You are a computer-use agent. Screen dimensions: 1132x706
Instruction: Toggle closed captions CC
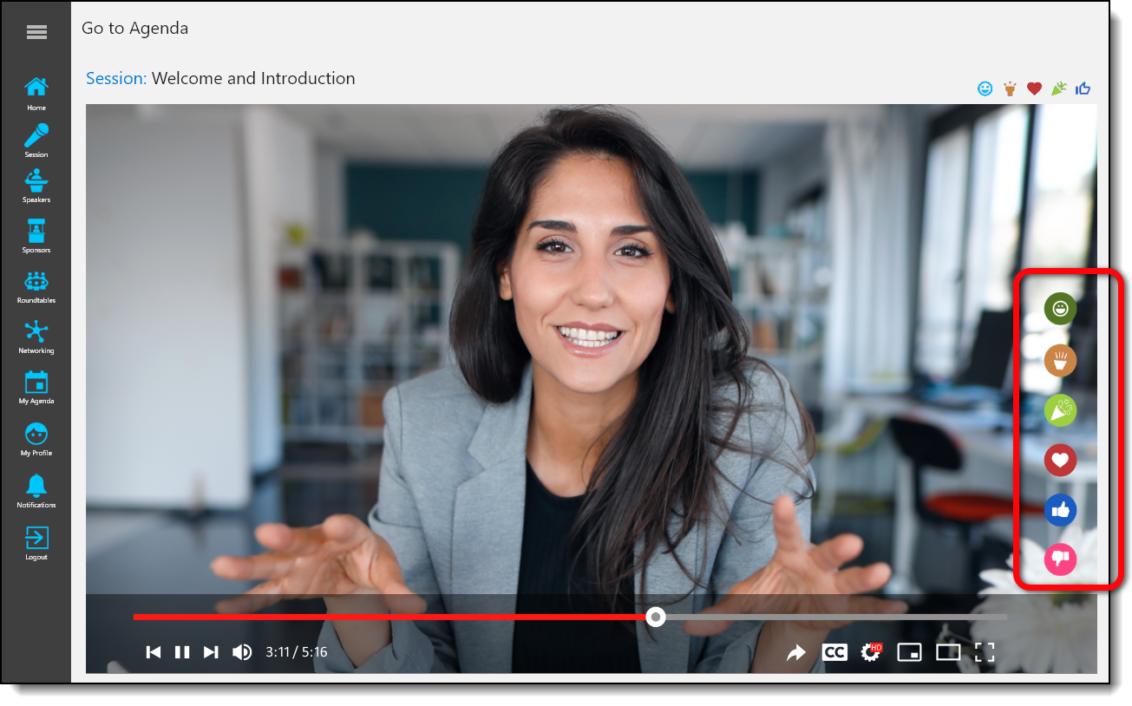[x=834, y=652]
